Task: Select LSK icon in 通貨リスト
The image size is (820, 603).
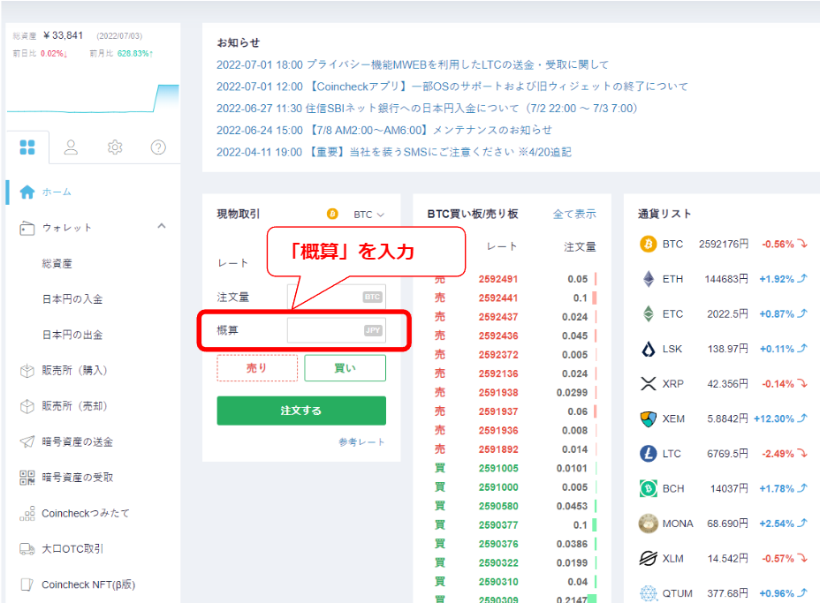Action: (x=649, y=349)
